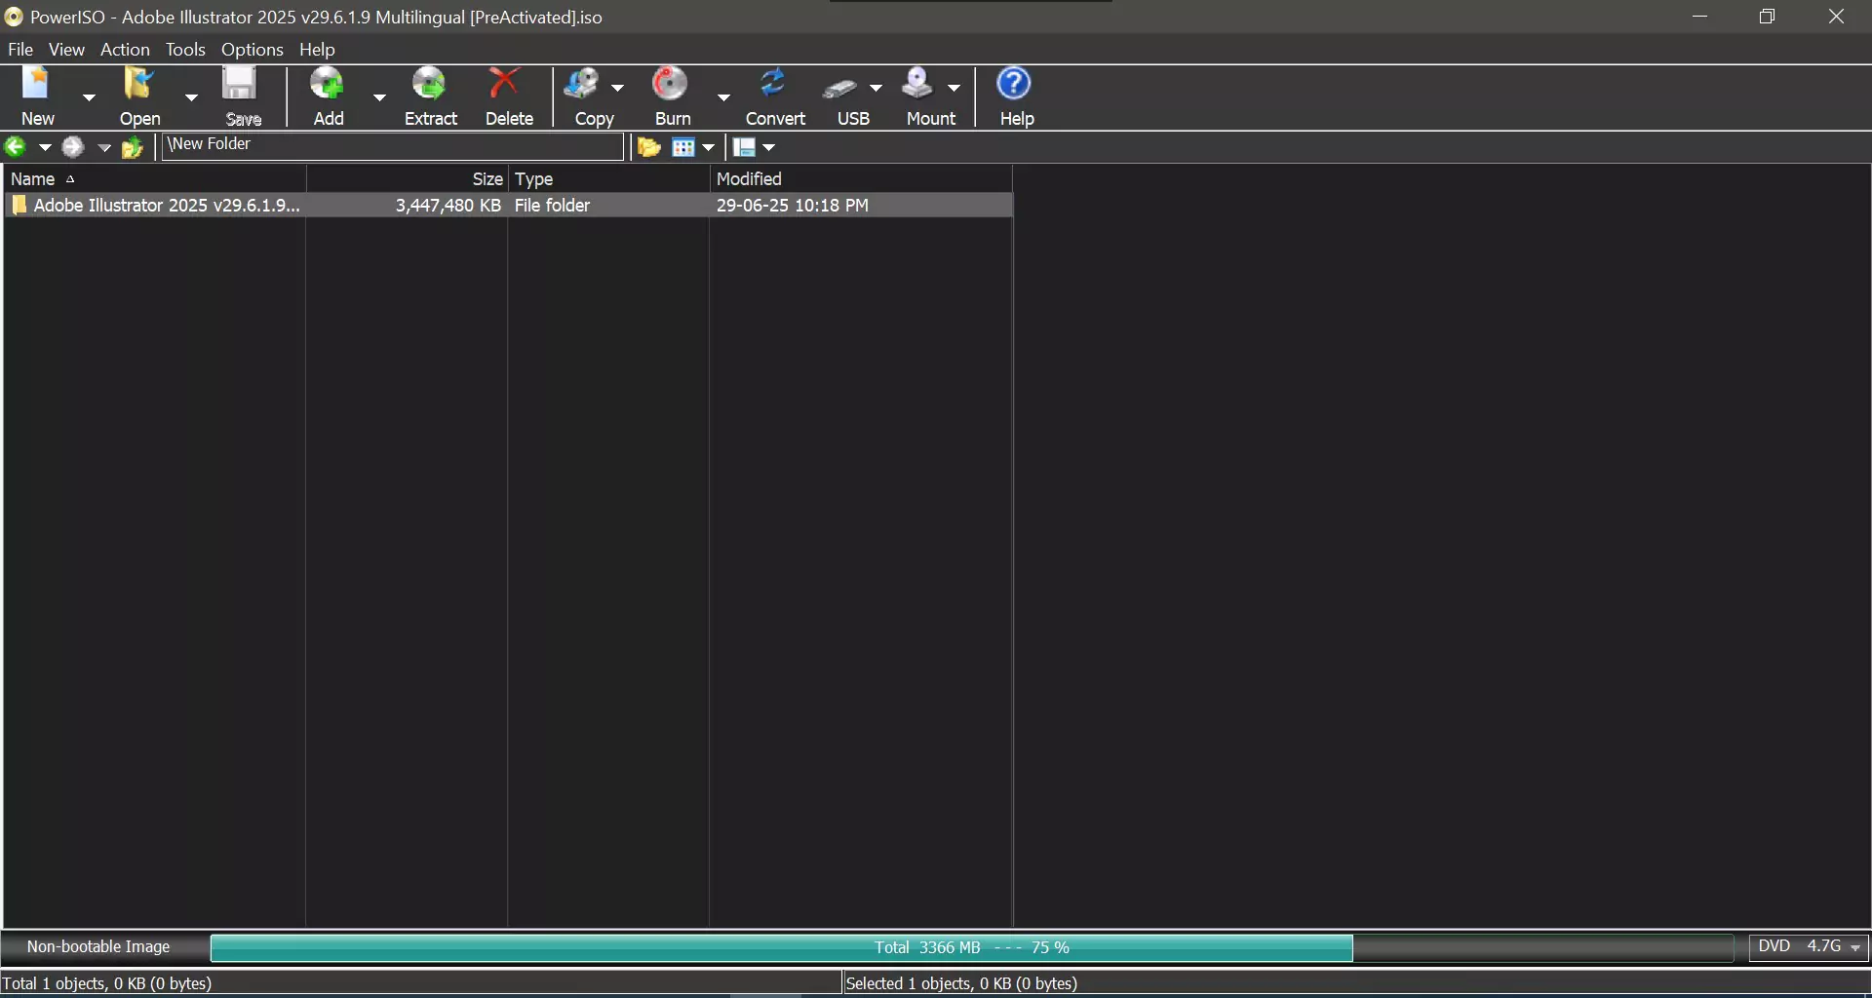
Task: Expand the Mount button dropdown arrow
Action: tap(954, 88)
